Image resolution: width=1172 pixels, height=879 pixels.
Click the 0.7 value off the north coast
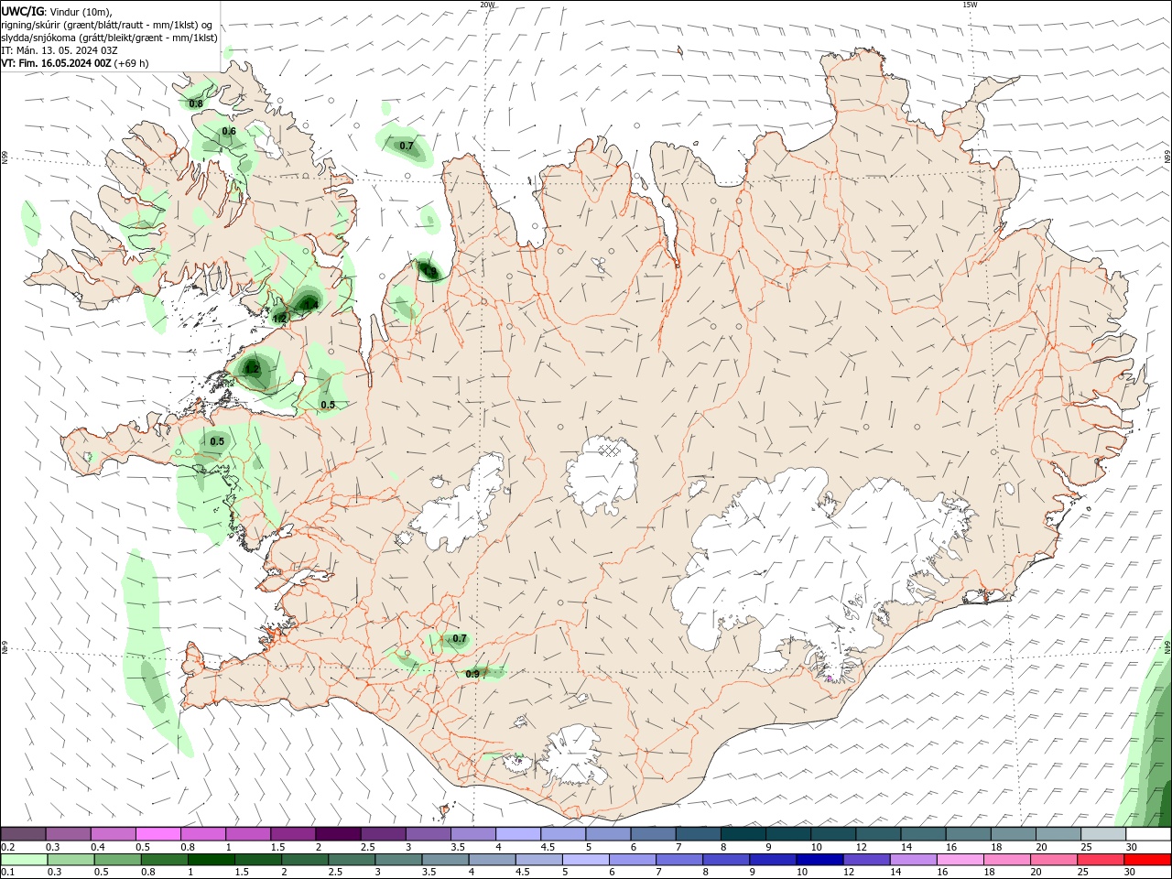coord(407,146)
